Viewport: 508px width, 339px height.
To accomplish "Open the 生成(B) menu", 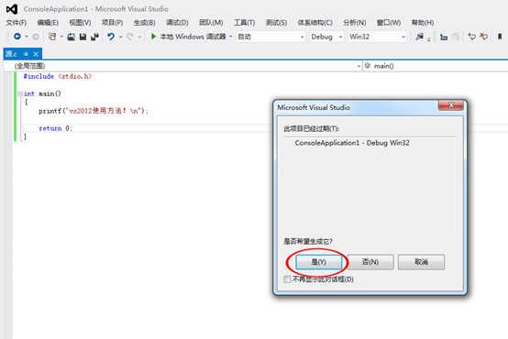I will pyautogui.click(x=144, y=23).
